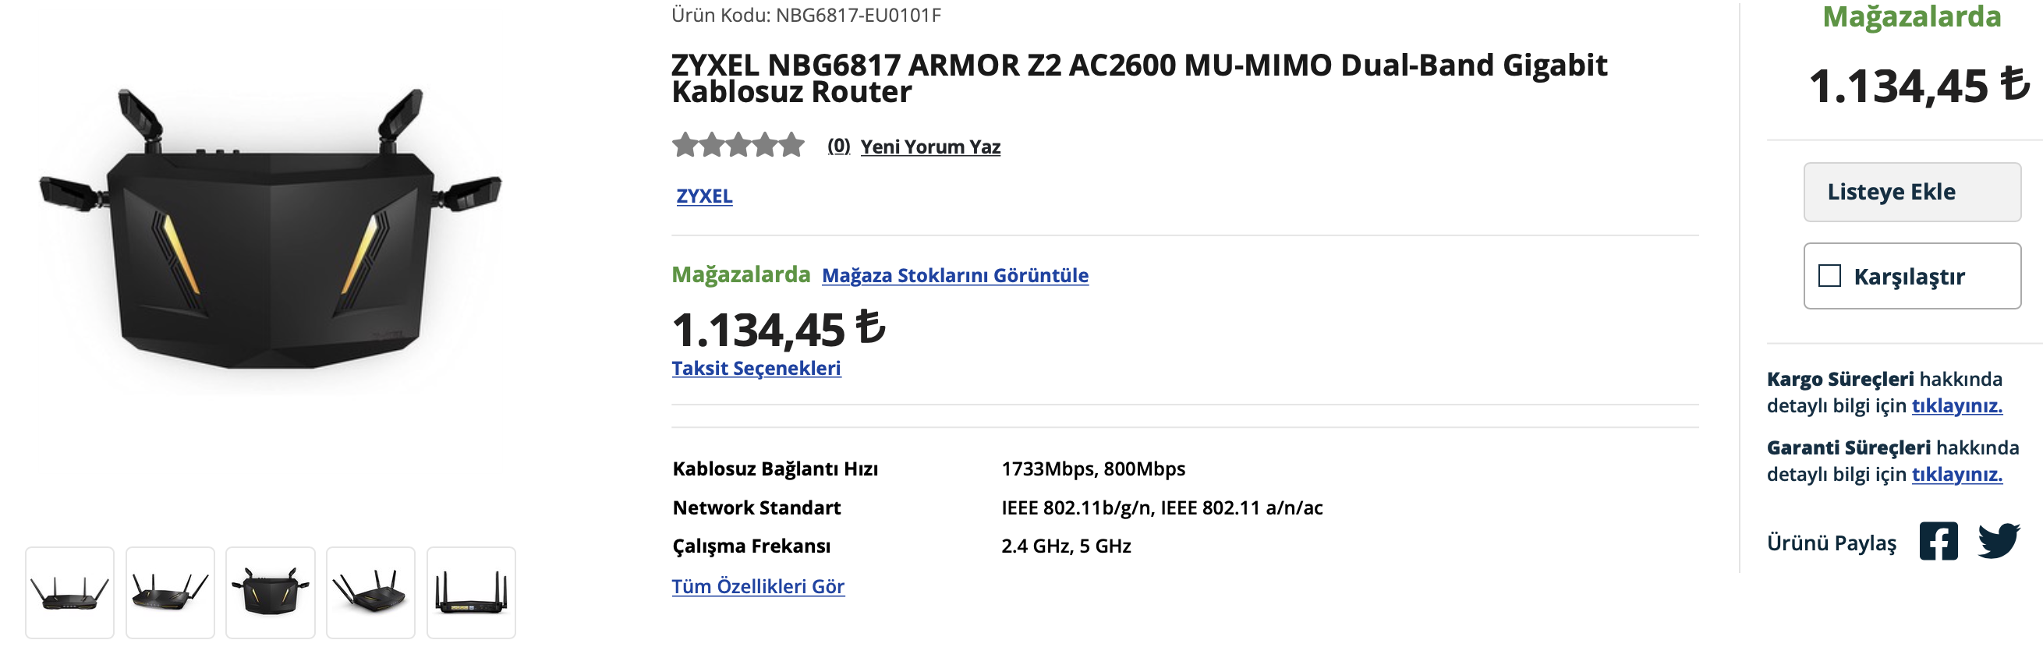The image size is (2043, 647).
Task: Click the main router product image
Action: coord(271,228)
